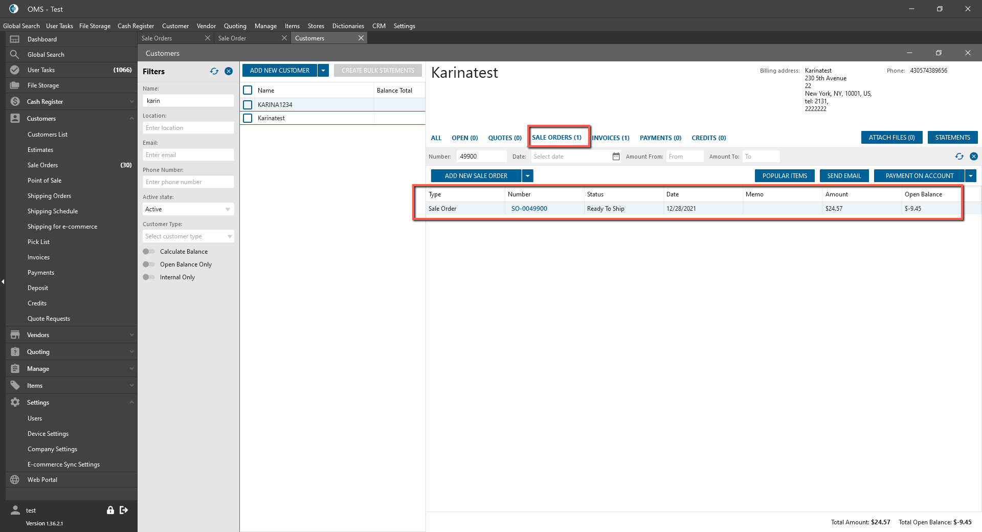This screenshot has width=982, height=532.
Task: Open Company Settings in sidebar
Action: coord(53,449)
